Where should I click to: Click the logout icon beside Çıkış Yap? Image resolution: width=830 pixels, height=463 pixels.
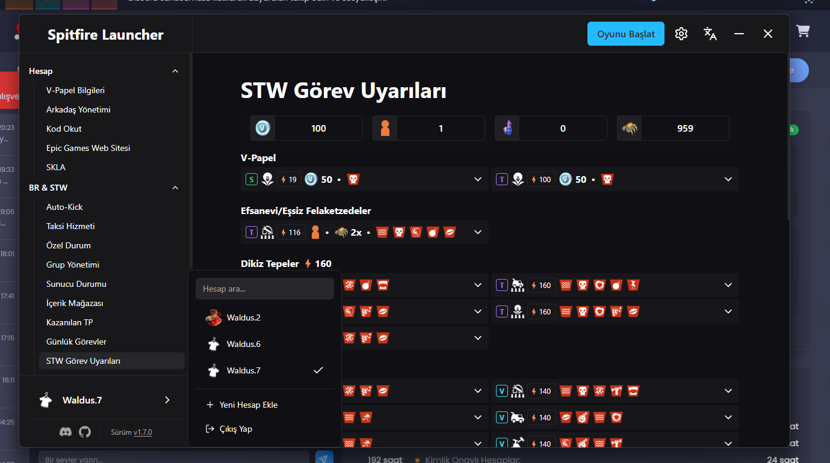(x=210, y=429)
